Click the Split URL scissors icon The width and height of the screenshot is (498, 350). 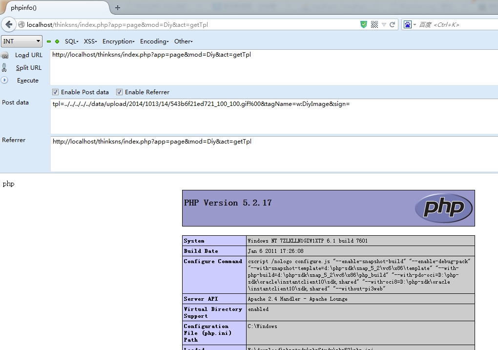point(4,68)
